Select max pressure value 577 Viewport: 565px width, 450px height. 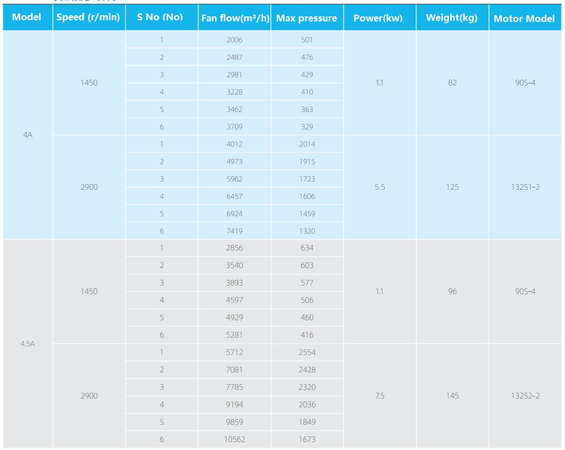point(307,283)
